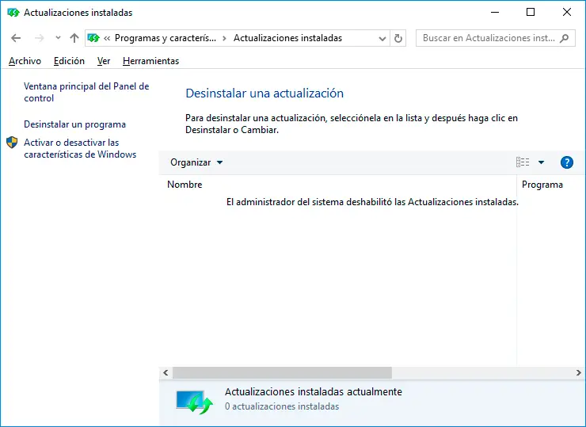Click 'Desinstalar un programa' link

click(x=74, y=124)
